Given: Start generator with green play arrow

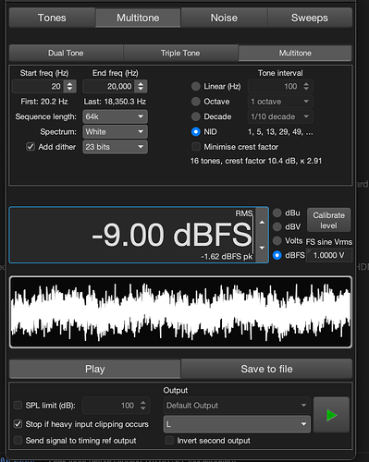Looking at the screenshot, I should 331,415.
